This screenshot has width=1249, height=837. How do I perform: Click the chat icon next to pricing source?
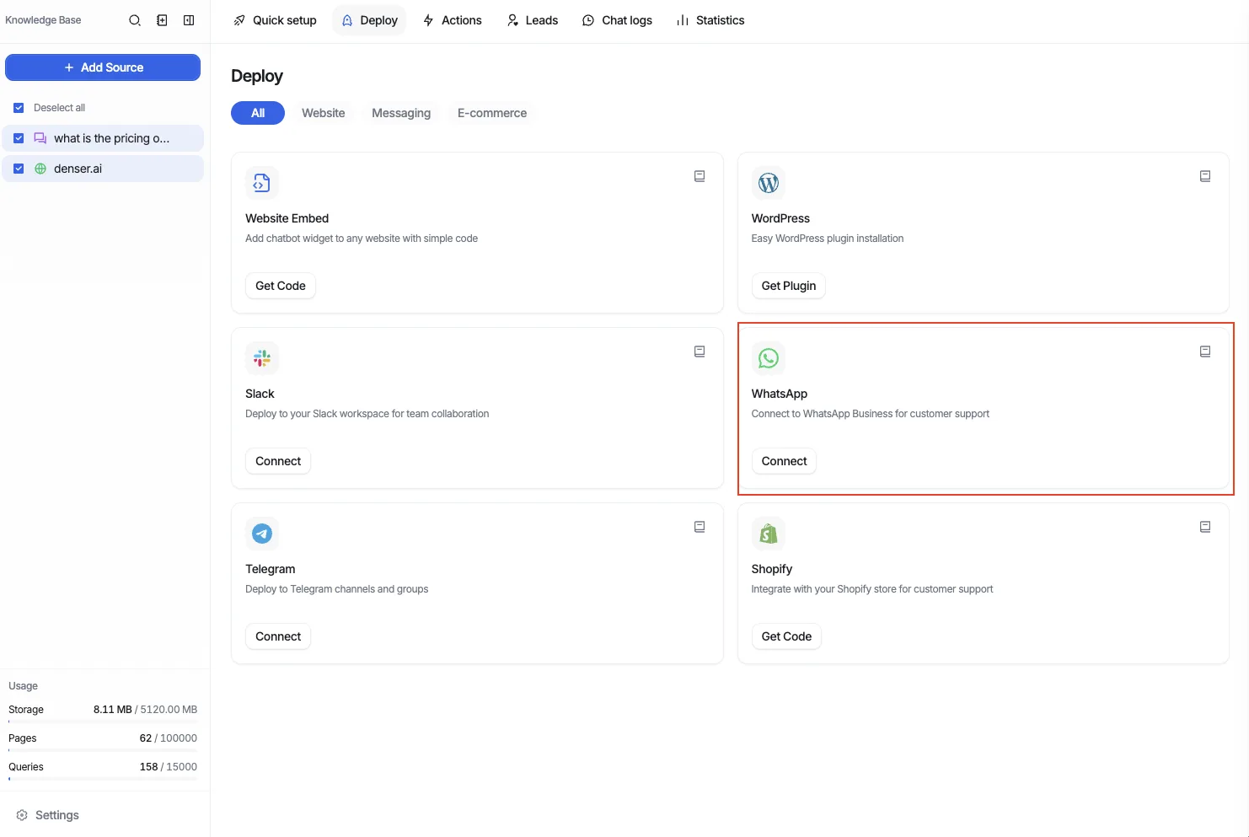40,138
